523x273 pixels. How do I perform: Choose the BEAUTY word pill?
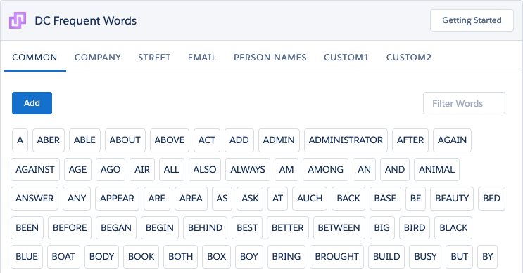(x=452, y=199)
